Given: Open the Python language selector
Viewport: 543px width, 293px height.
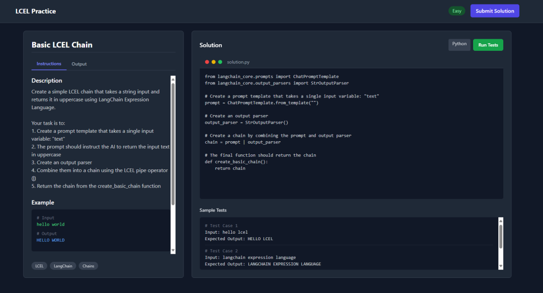Looking at the screenshot, I should (x=459, y=44).
